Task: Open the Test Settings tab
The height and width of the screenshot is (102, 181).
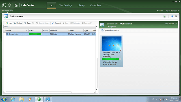Action: tap(66, 5)
